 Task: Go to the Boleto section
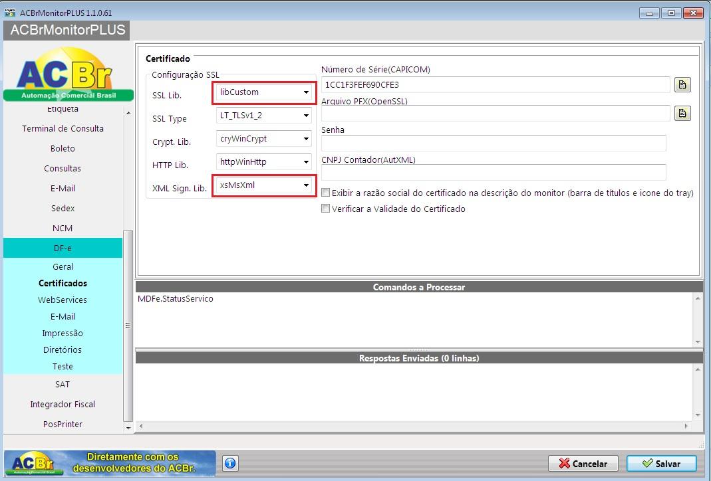pyautogui.click(x=63, y=149)
